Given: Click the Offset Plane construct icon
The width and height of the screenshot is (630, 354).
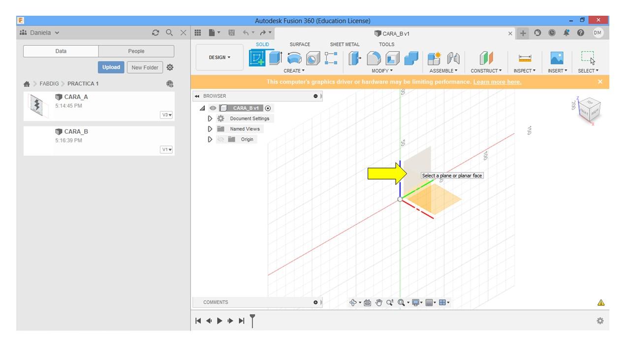Looking at the screenshot, I should 486,58.
